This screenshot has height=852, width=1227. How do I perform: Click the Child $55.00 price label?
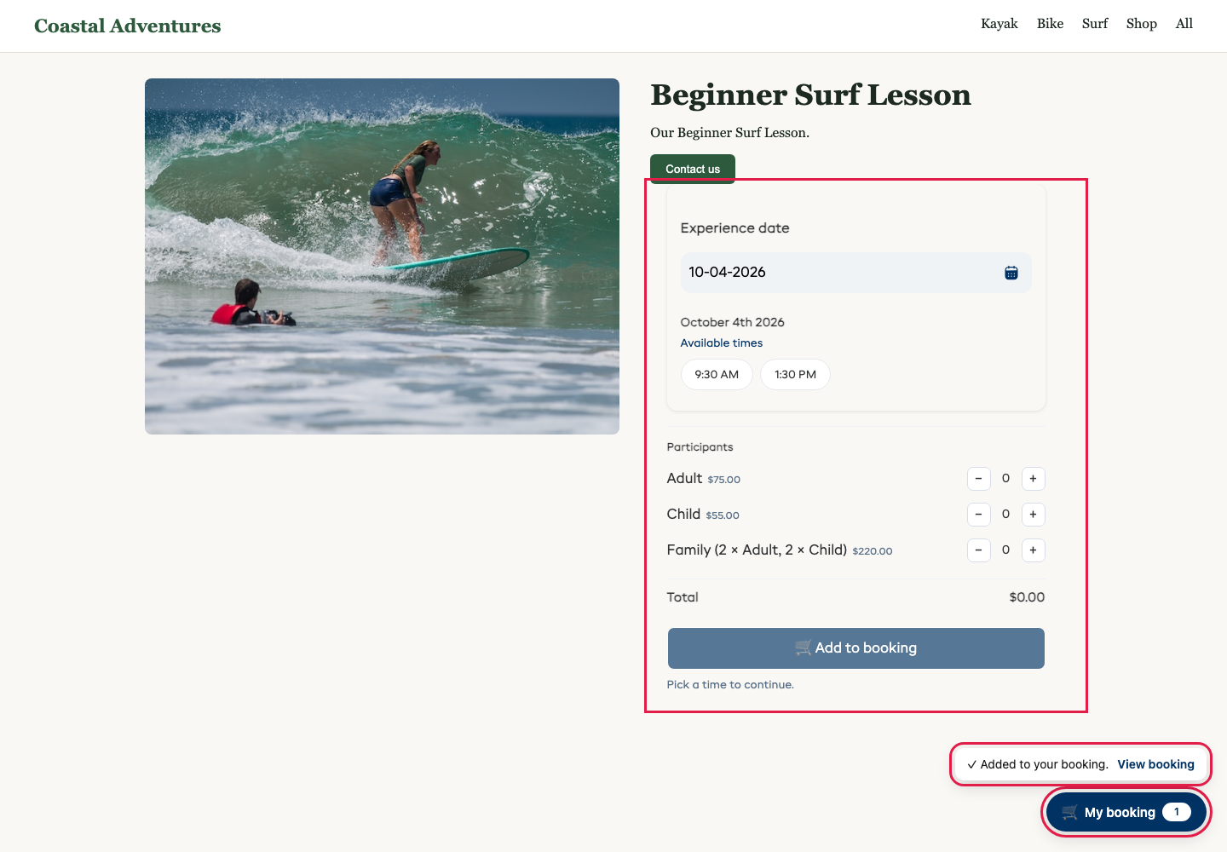723,515
